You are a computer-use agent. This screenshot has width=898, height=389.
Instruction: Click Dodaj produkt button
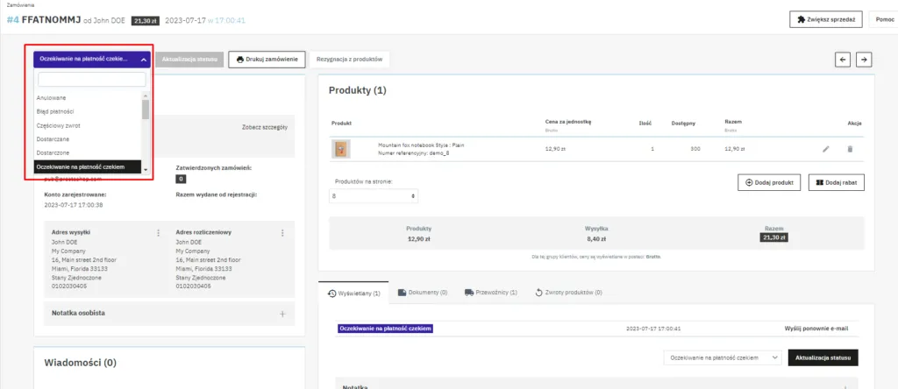[x=769, y=182]
